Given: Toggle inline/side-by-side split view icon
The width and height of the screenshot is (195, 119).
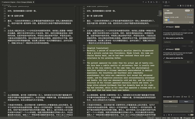Looking at the screenshot, I should point(157,2).
